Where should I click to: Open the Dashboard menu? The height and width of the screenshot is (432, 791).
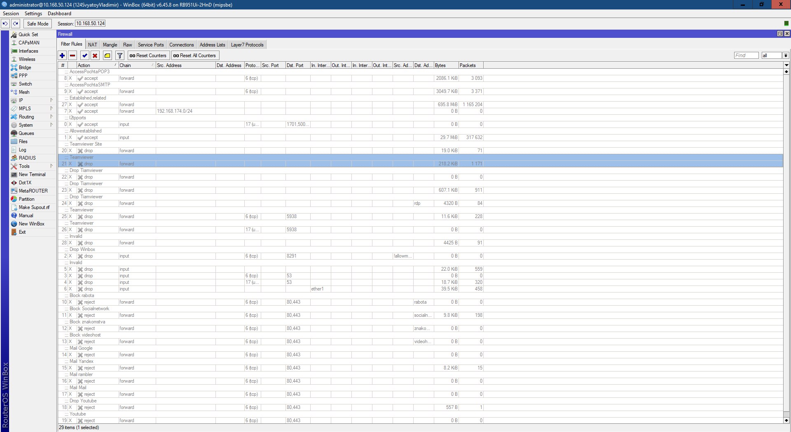(x=59, y=14)
